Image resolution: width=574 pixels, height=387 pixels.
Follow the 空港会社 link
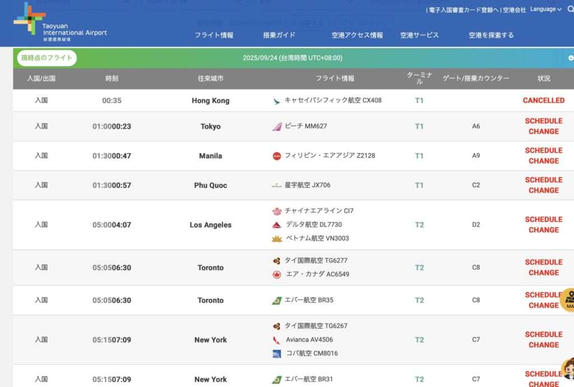pos(515,10)
